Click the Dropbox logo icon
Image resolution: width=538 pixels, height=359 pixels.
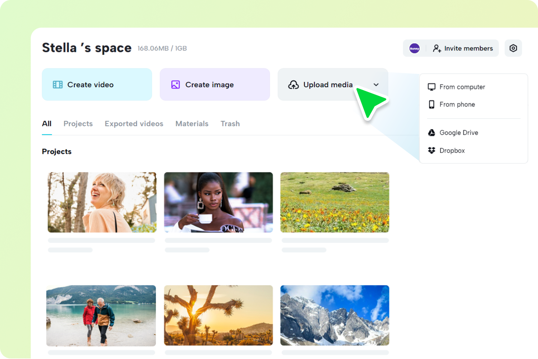(x=432, y=151)
